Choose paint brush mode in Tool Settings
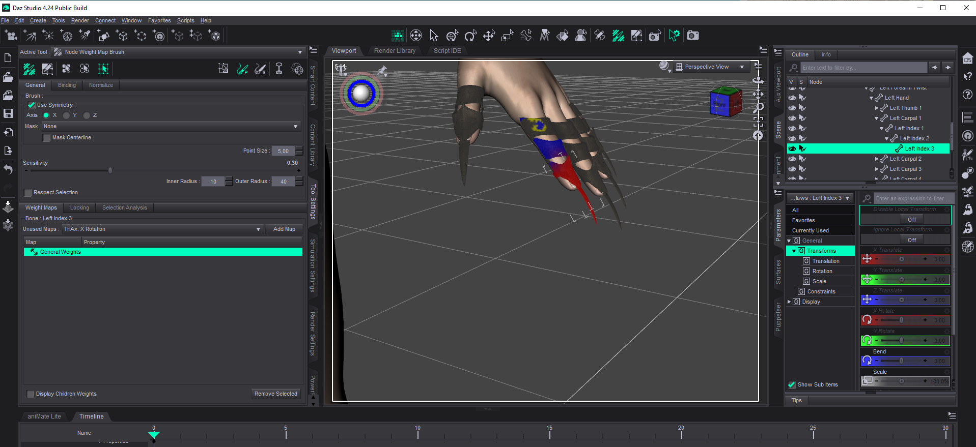Viewport: 976px width, 447px height. (x=242, y=69)
